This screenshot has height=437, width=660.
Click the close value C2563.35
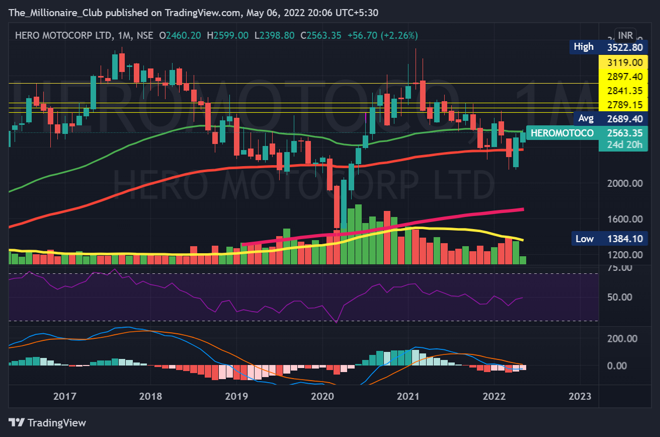pos(322,35)
